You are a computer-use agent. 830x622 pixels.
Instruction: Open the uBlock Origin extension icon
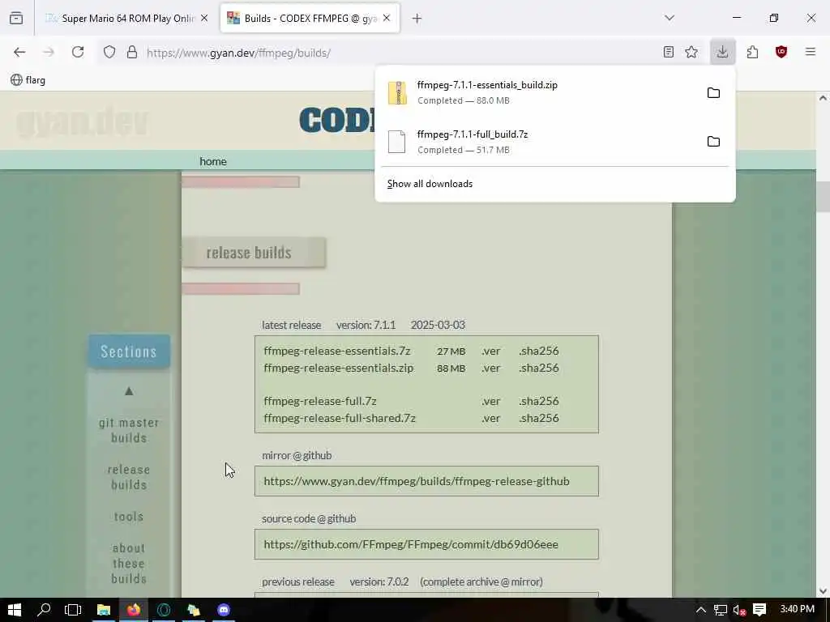(781, 52)
